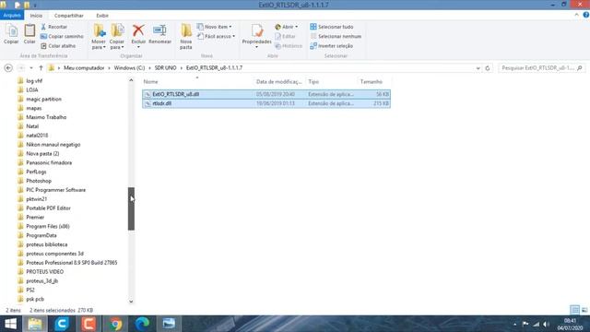Open Microsoft Edge from the taskbar

tap(142, 324)
